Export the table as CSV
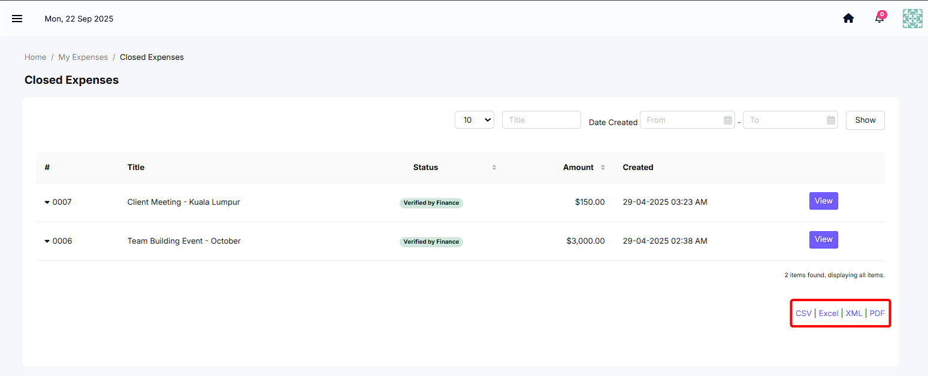928x376 pixels. coord(803,314)
